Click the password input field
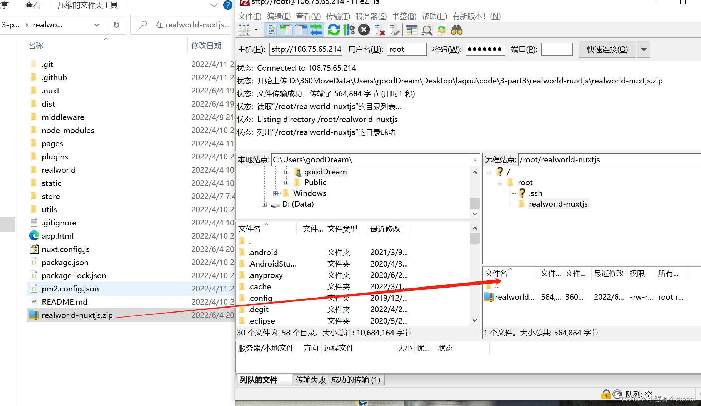This screenshot has height=406, width=701. pos(485,49)
